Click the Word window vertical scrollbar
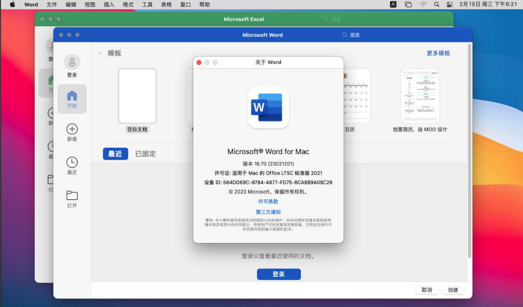The width and height of the screenshot is (523, 307). 469,151
